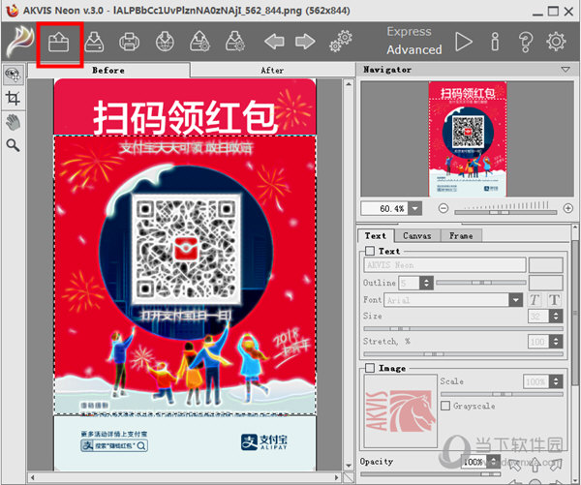Select the Quick Preview eye tool
Screen dimensions: 581x485
click(x=14, y=75)
